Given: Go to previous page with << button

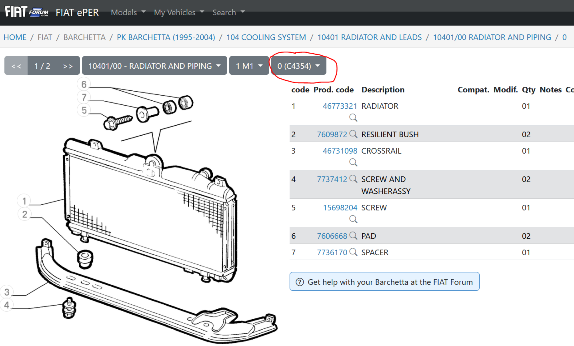Looking at the screenshot, I should point(16,66).
